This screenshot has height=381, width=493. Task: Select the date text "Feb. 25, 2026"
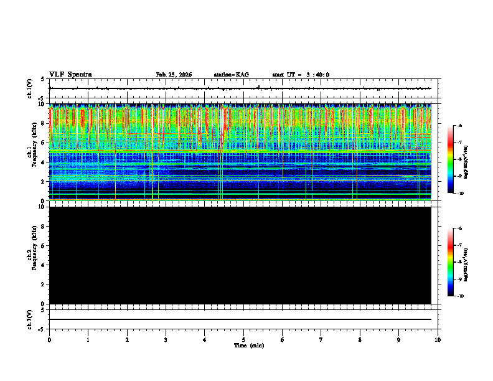174,75
